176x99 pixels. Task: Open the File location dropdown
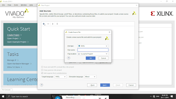point(93,54)
